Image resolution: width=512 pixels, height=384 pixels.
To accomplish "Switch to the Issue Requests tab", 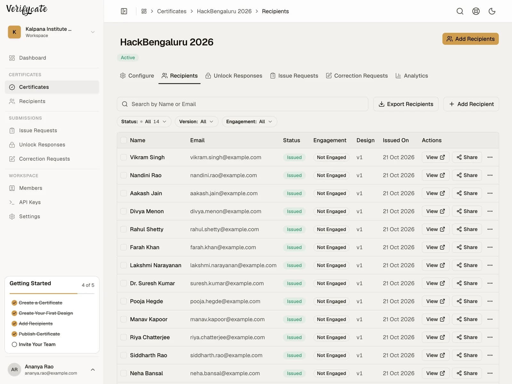I will 294,76.
